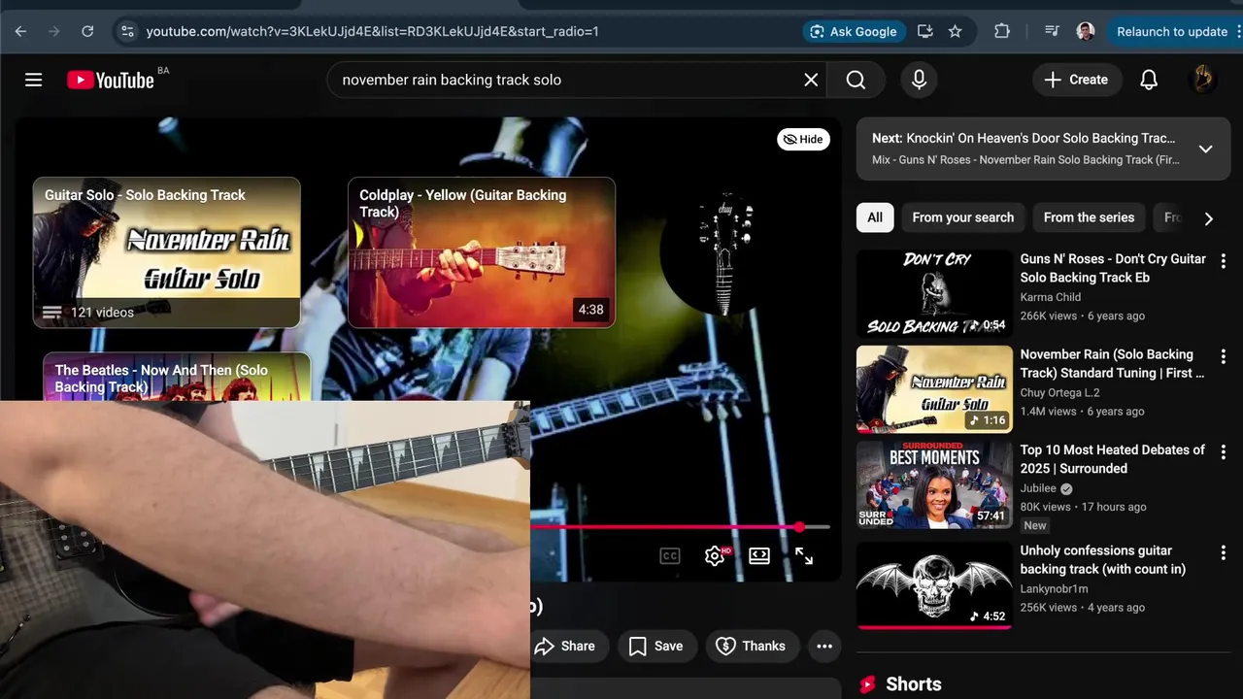Open The Beatles Now And Then card

(x=177, y=377)
